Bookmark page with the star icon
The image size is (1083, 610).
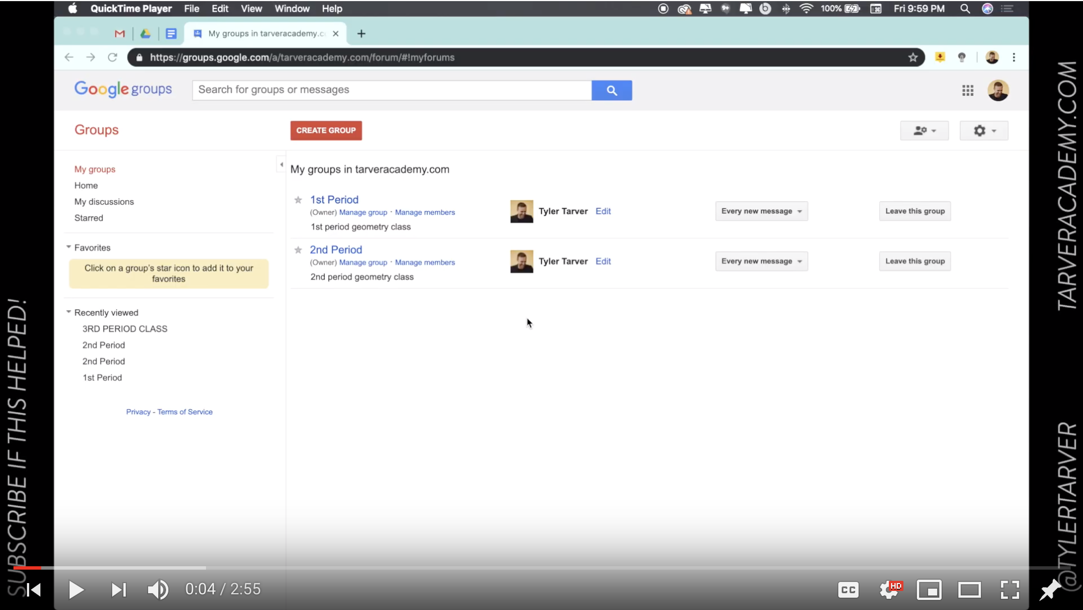coord(912,57)
